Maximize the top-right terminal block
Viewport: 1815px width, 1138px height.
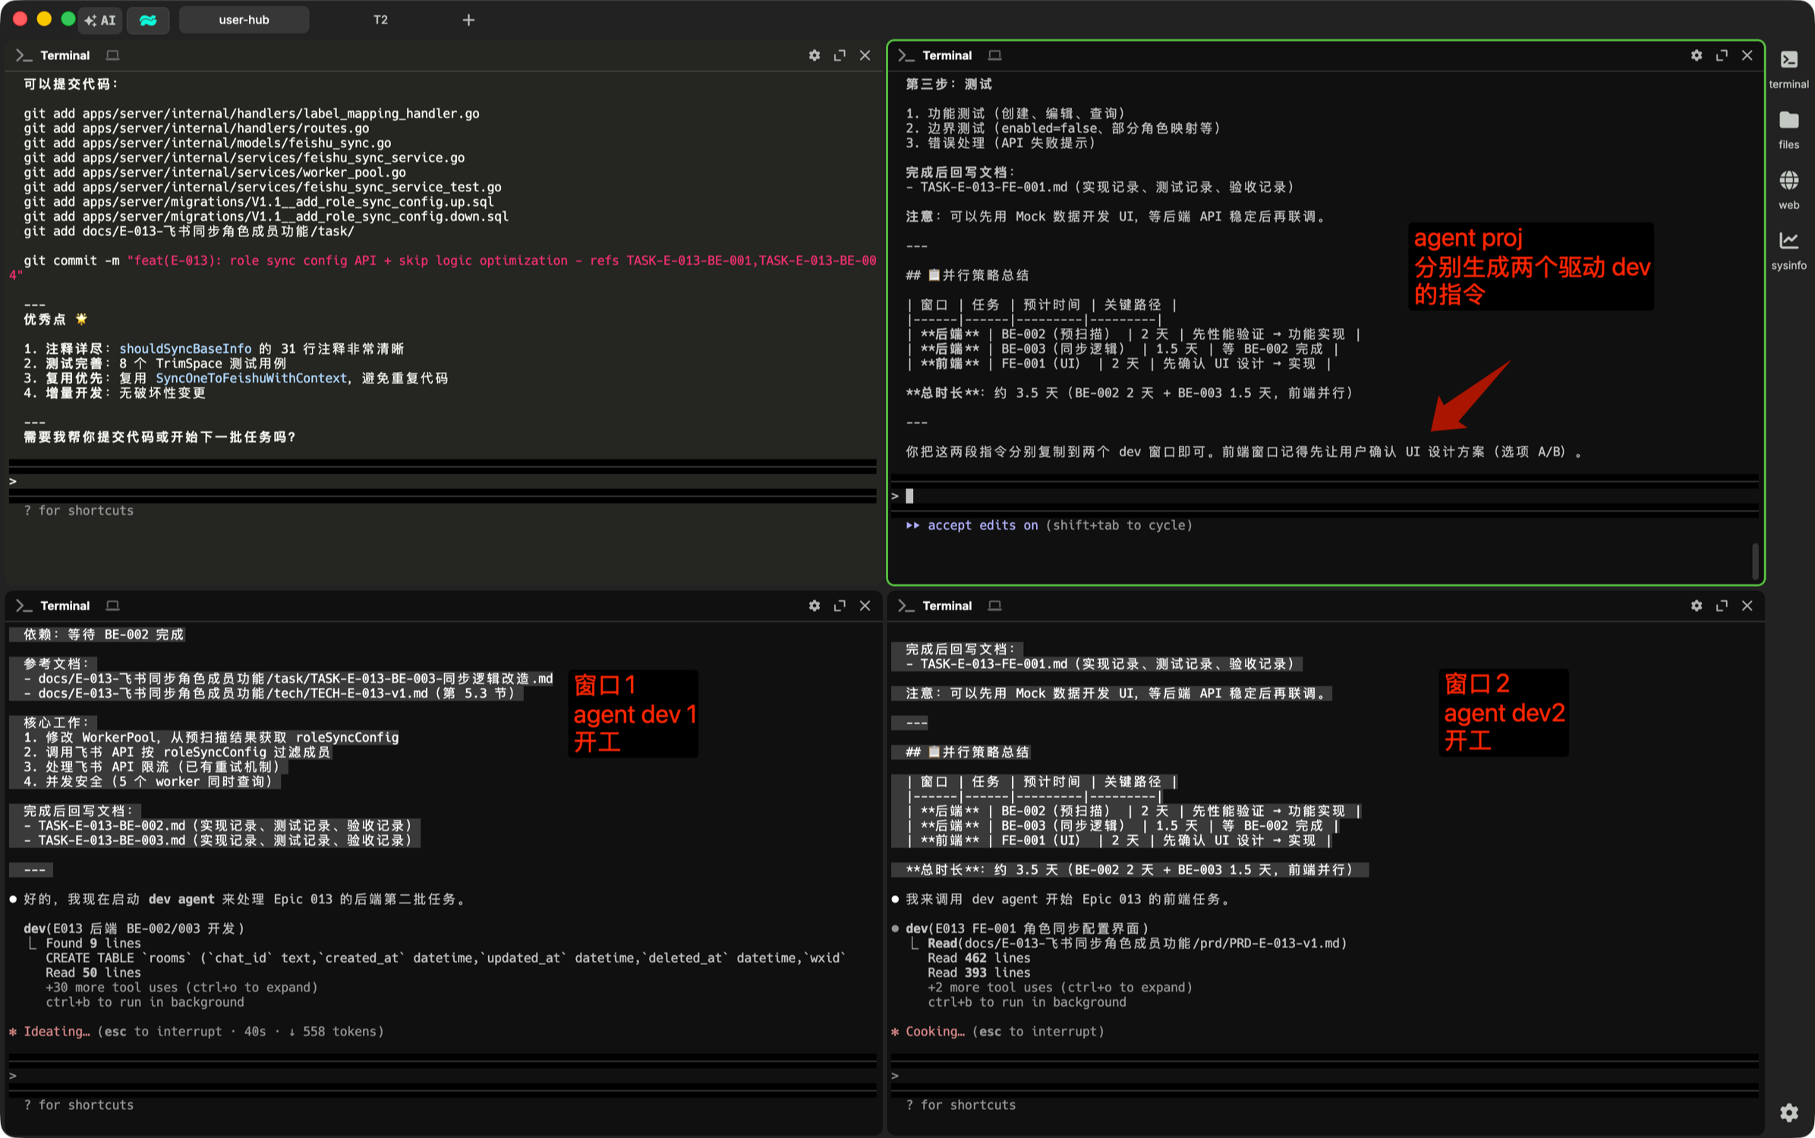coord(1721,55)
